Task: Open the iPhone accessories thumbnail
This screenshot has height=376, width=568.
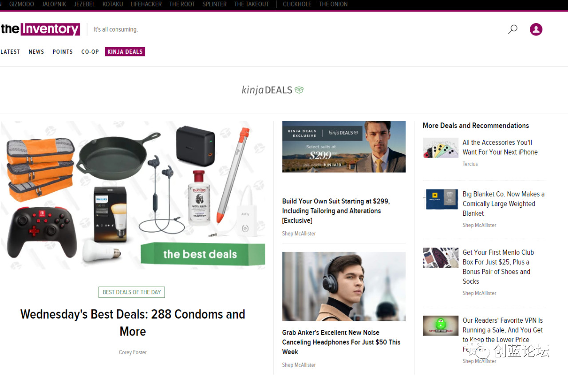Action: click(440, 148)
